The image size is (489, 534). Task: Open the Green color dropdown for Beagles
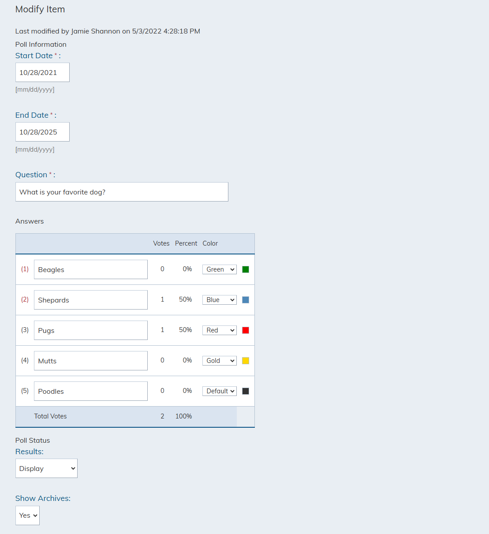(x=220, y=269)
